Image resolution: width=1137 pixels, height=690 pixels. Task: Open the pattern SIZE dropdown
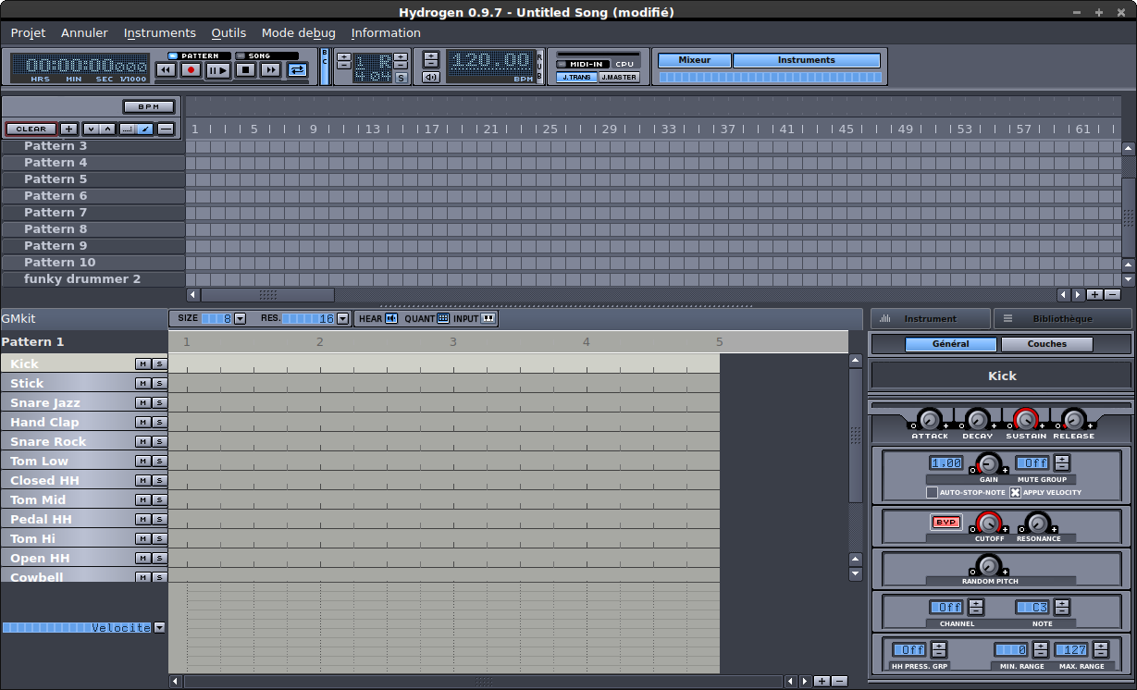pos(240,318)
